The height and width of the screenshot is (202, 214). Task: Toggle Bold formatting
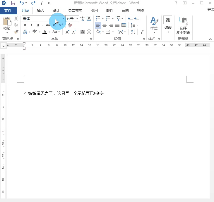click(x=25, y=25)
